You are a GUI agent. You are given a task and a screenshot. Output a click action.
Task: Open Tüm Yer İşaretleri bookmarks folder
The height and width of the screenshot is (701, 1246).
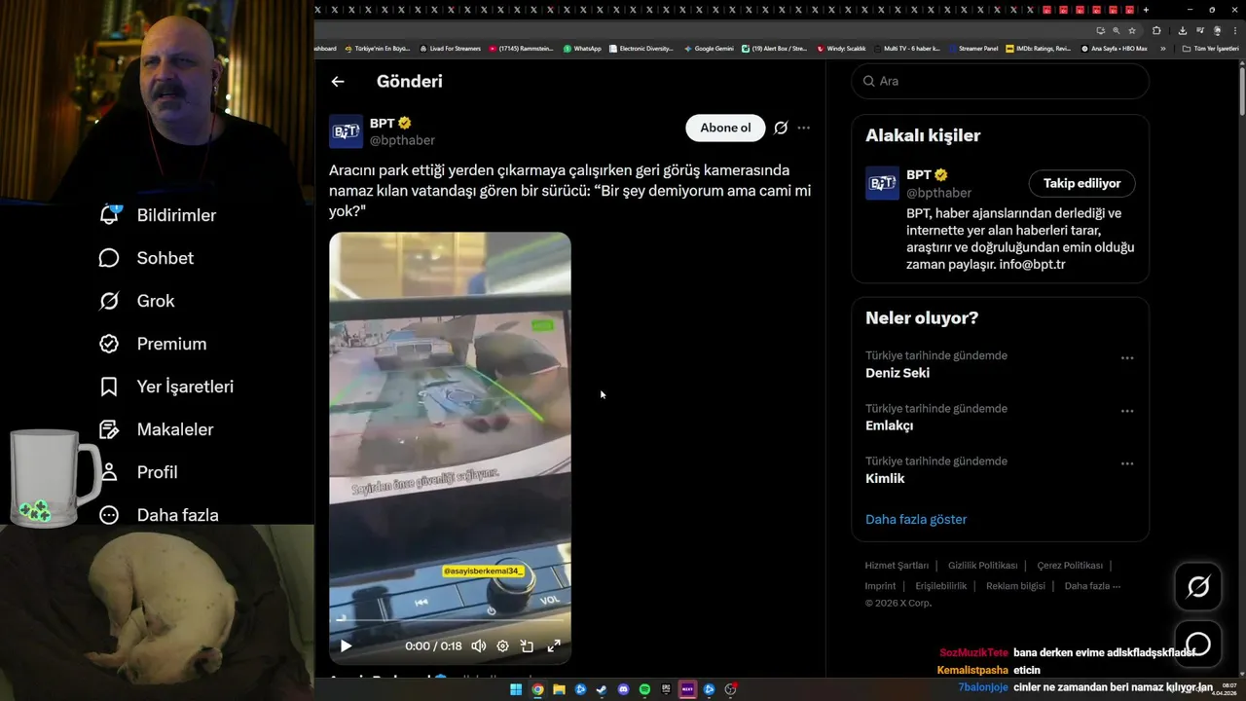pos(1210,49)
